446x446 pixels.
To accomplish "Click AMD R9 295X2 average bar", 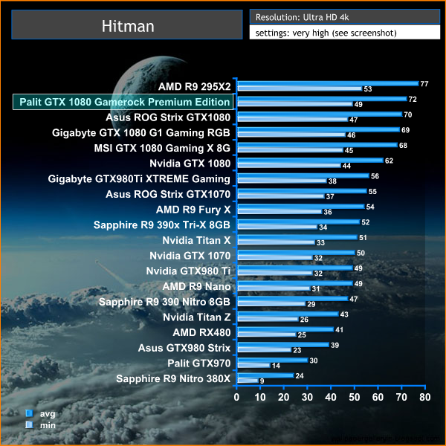I will click(x=329, y=83).
